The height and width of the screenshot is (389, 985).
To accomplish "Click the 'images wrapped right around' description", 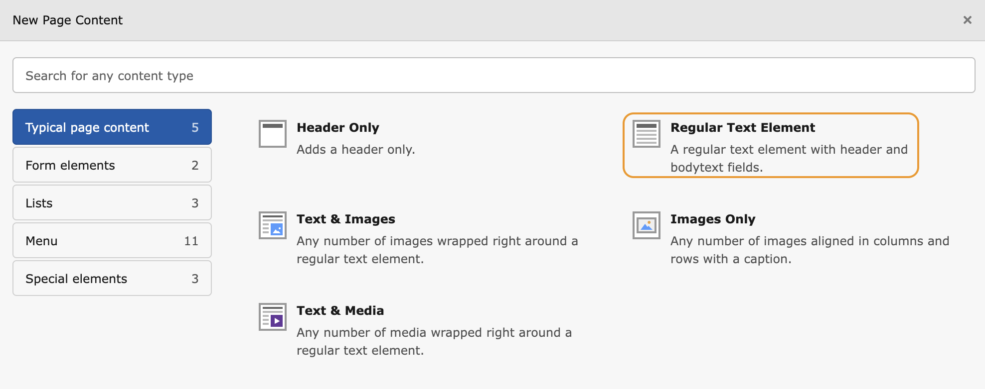I will (x=437, y=250).
